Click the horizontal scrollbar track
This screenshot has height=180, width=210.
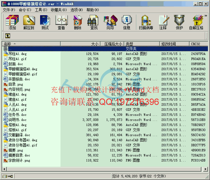pos(104,169)
